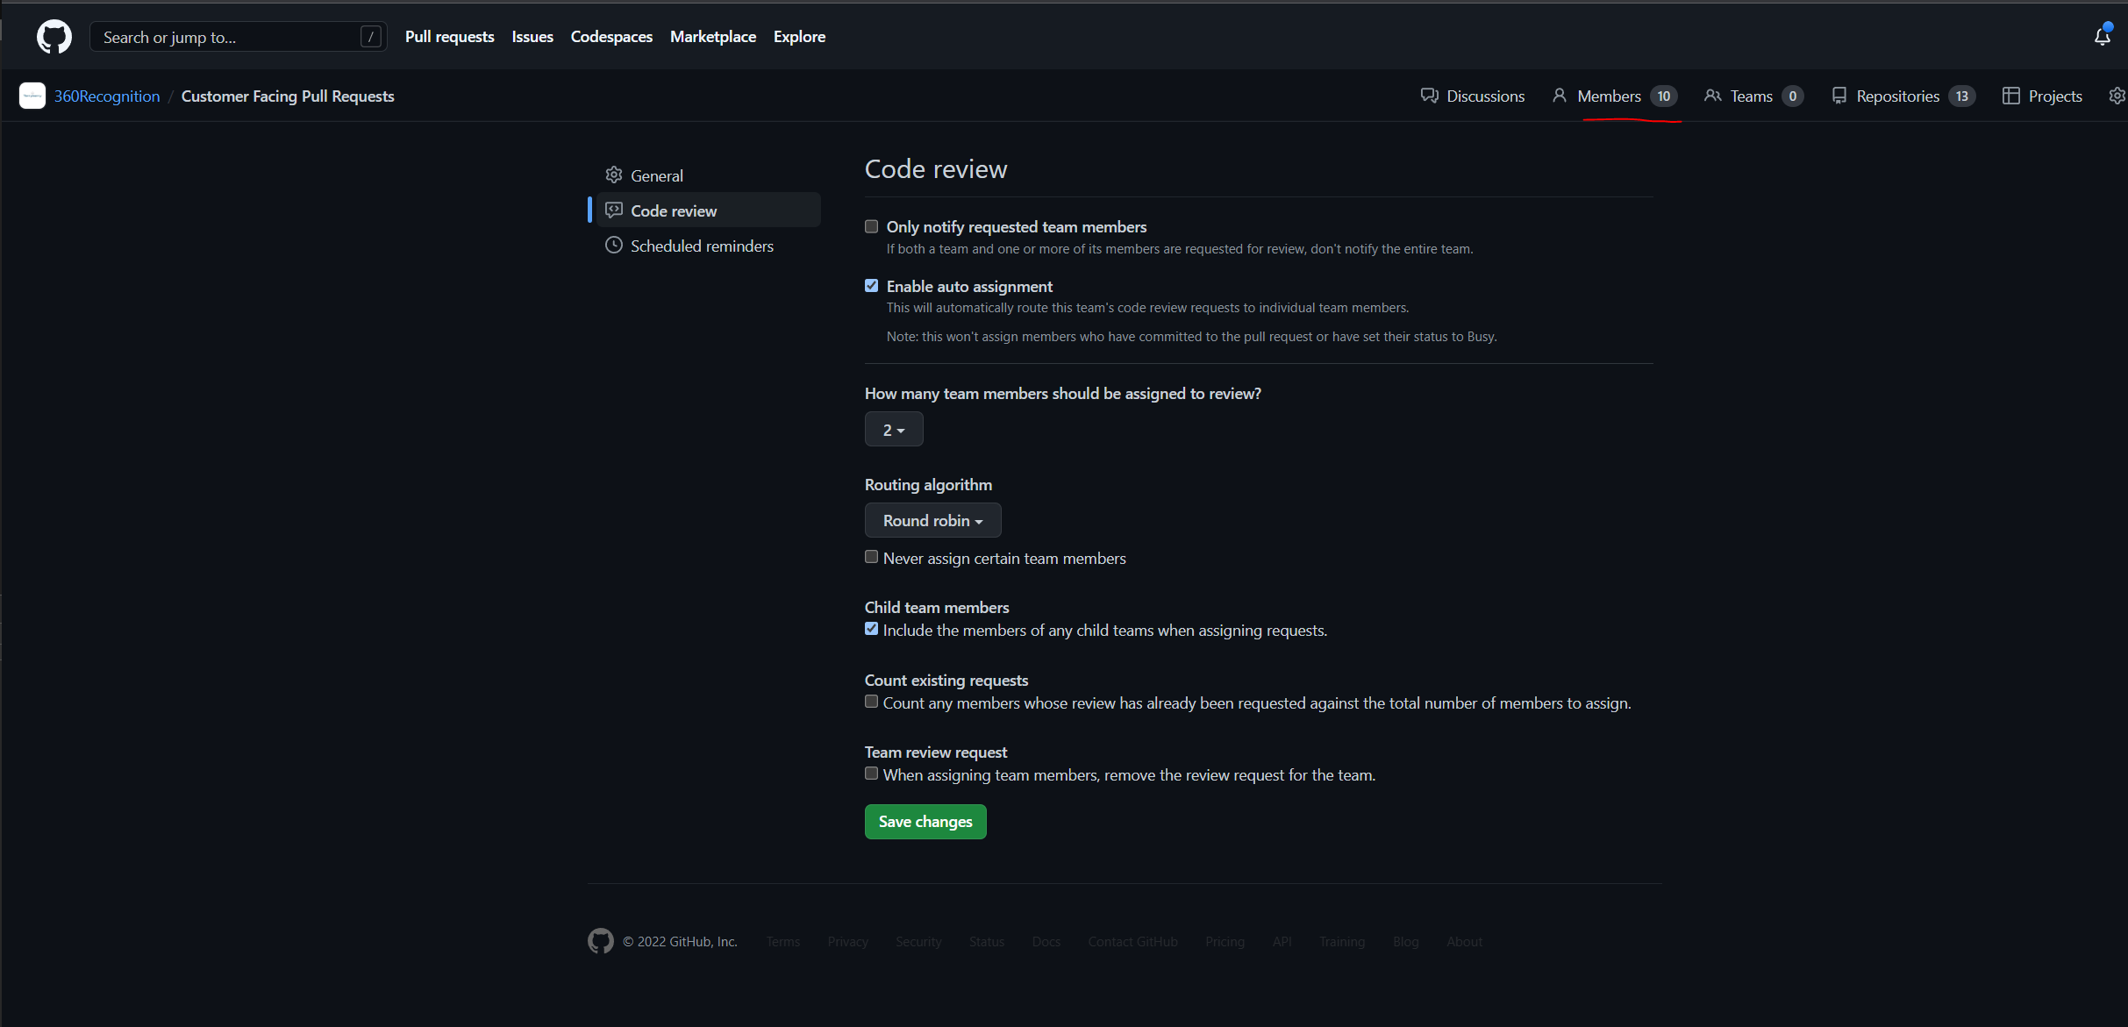Enable Only notify requested team members

[871, 226]
